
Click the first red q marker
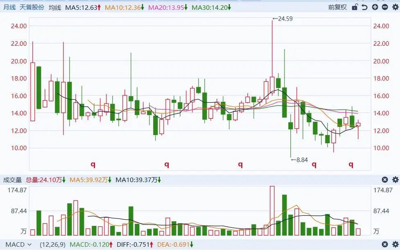(x=93, y=164)
